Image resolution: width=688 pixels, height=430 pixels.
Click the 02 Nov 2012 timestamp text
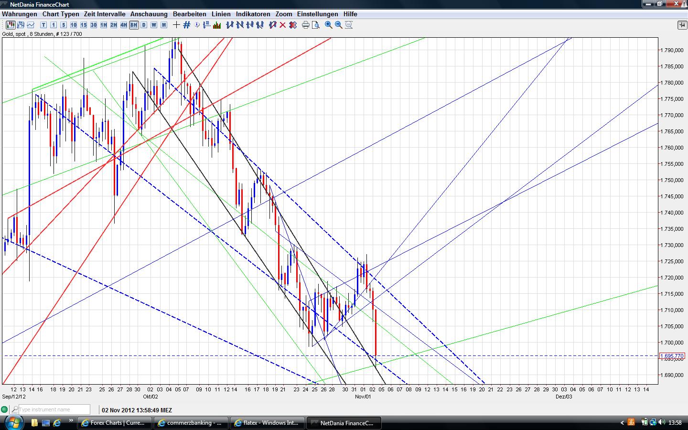pyautogui.click(x=137, y=410)
